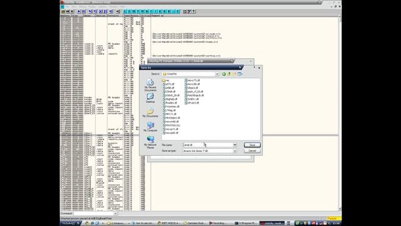Click the Go Back icon in Save As
This screenshot has height=226, width=401.
[x=224, y=74]
